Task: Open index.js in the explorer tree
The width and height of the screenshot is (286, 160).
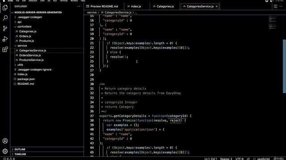Action: click(x=22, y=74)
